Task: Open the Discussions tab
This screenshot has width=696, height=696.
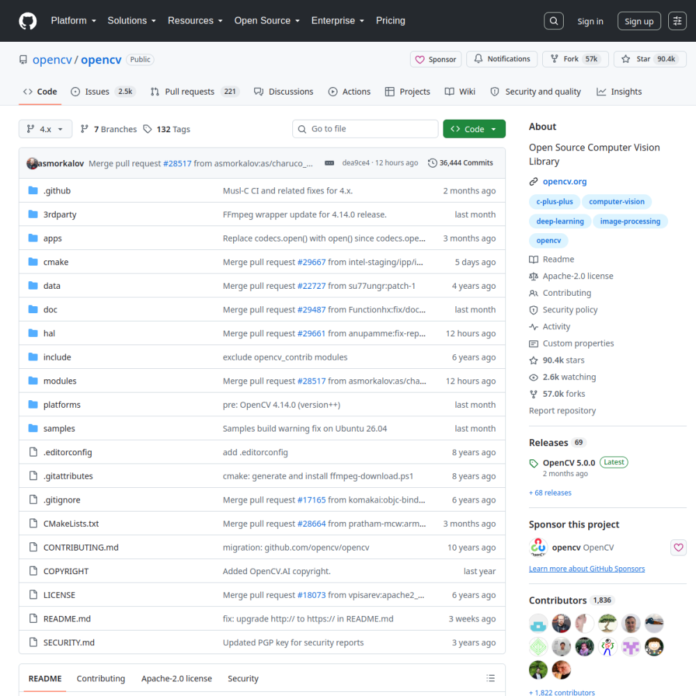Action: [283, 91]
